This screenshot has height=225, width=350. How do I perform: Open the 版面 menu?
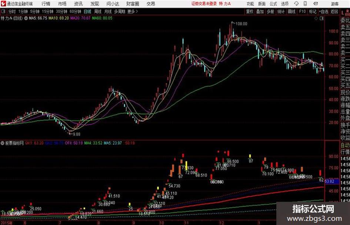click(x=262, y=4)
